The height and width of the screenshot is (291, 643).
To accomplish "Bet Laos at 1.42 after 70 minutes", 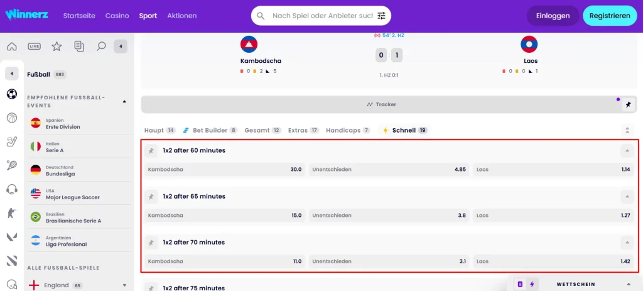I will point(553,261).
